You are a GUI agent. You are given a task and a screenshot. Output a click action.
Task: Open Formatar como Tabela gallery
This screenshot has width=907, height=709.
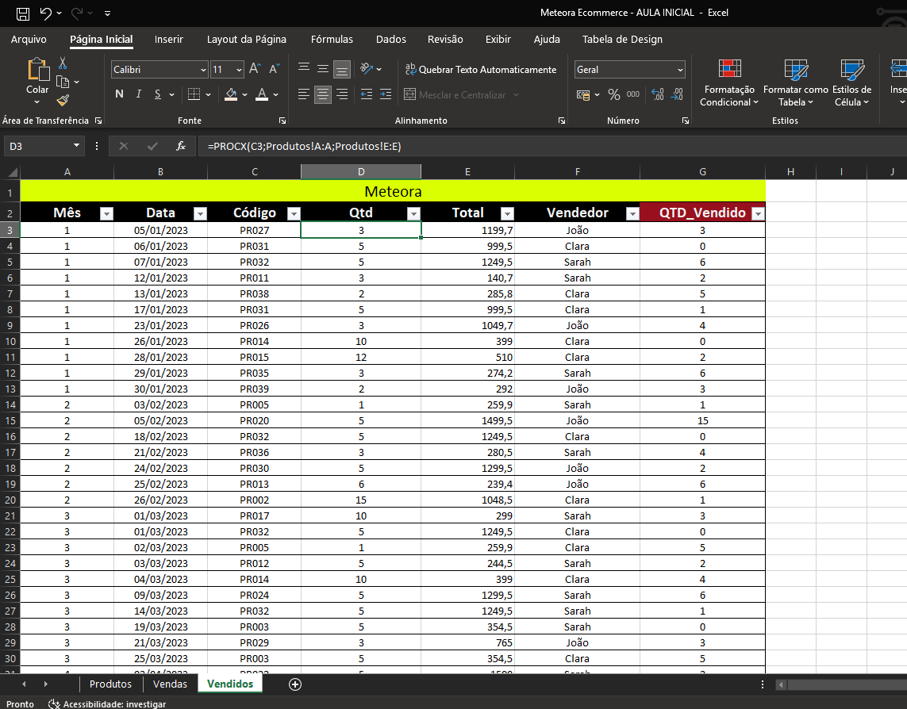[796, 82]
